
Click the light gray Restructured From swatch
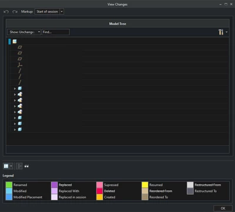coord(190,185)
